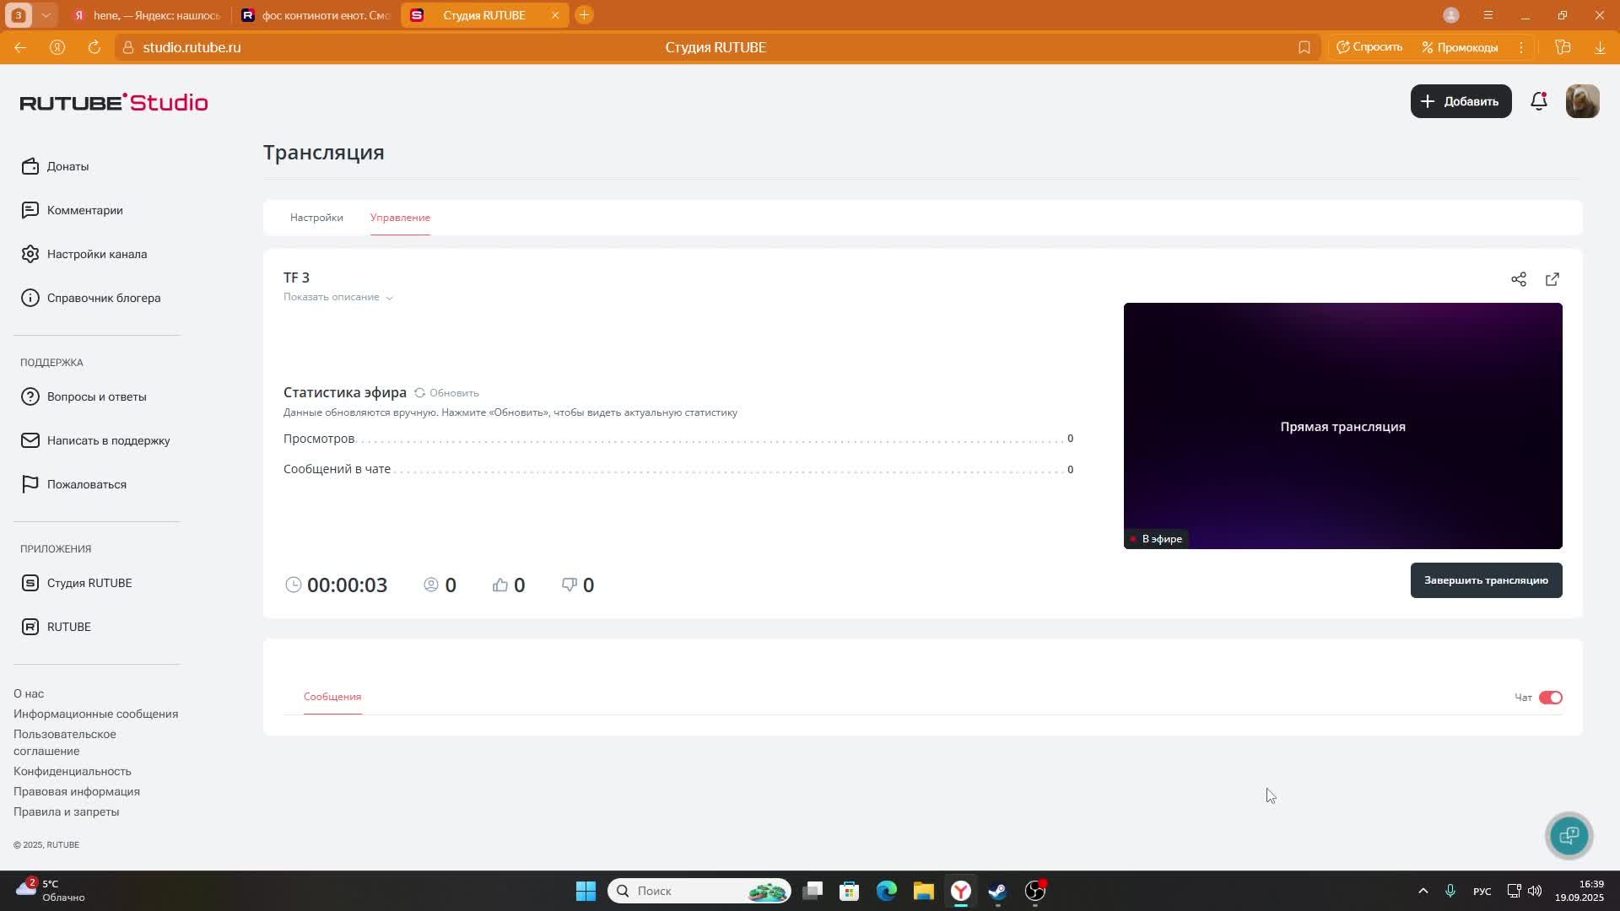Open the user avatar profile
Image resolution: width=1620 pixels, height=911 pixels.
pos(1582,101)
